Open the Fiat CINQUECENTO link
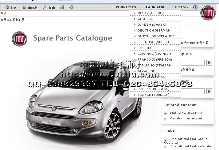This screenshot has height=150, width=219. coord(186,113)
